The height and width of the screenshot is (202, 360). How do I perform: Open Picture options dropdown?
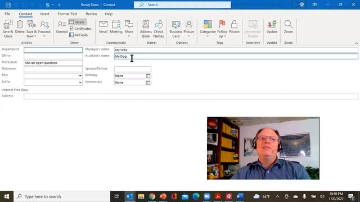pyautogui.click(x=189, y=29)
